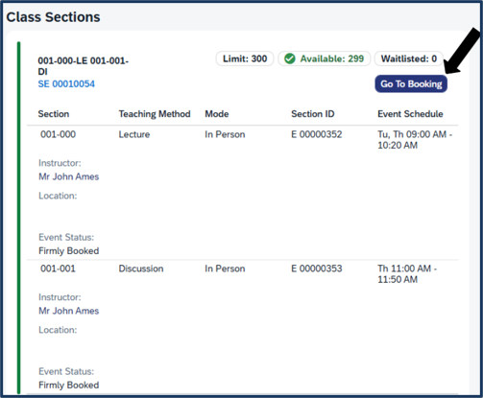The height and width of the screenshot is (398, 483).
Task: Select the Waitlisted: 0 badge
Action: coord(409,59)
